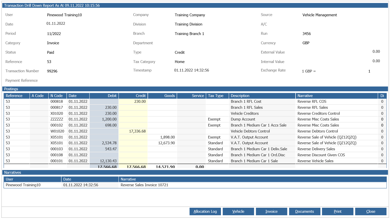The width and height of the screenshot is (390, 219).
Task: Click narrative Reverse RFL COS
Action: [x=312, y=101]
